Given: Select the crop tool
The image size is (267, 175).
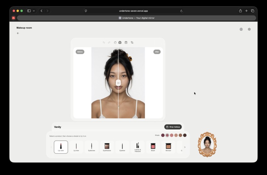Looking at the screenshot, I should tap(132, 43).
